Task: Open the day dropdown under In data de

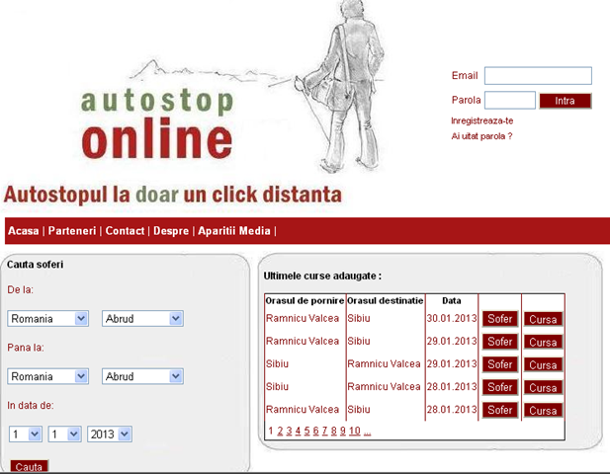Action: click(x=26, y=434)
